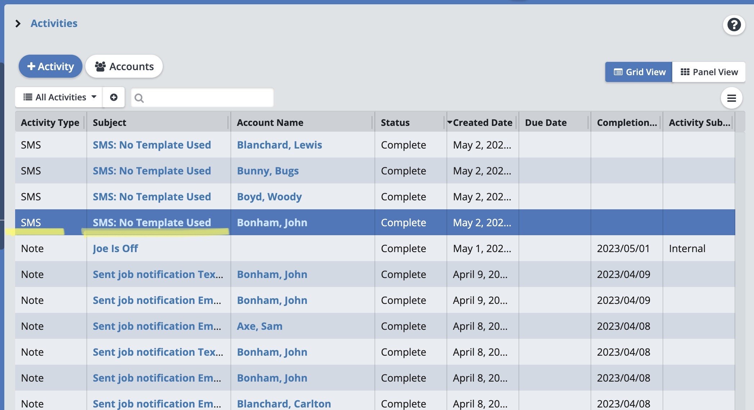
Task: Open the Blanchard, Lewis account link
Action: click(279, 145)
